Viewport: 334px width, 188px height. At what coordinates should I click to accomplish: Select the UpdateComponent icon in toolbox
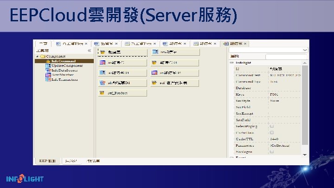(48, 65)
